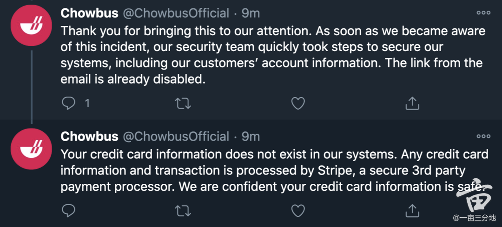
Task: Reply to the second Chowbus tweet
Action: pyautogui.click(x=68, y=211)
